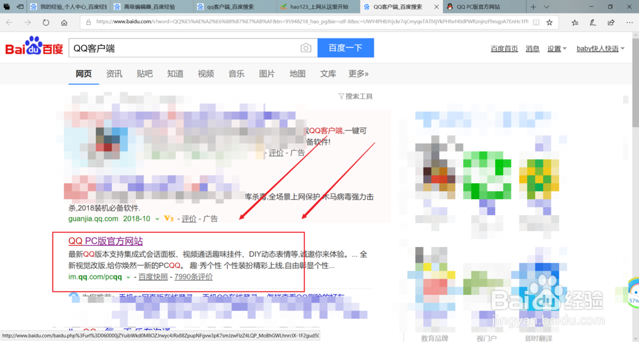Open a new tab with plus button

(x=533, y=7)
